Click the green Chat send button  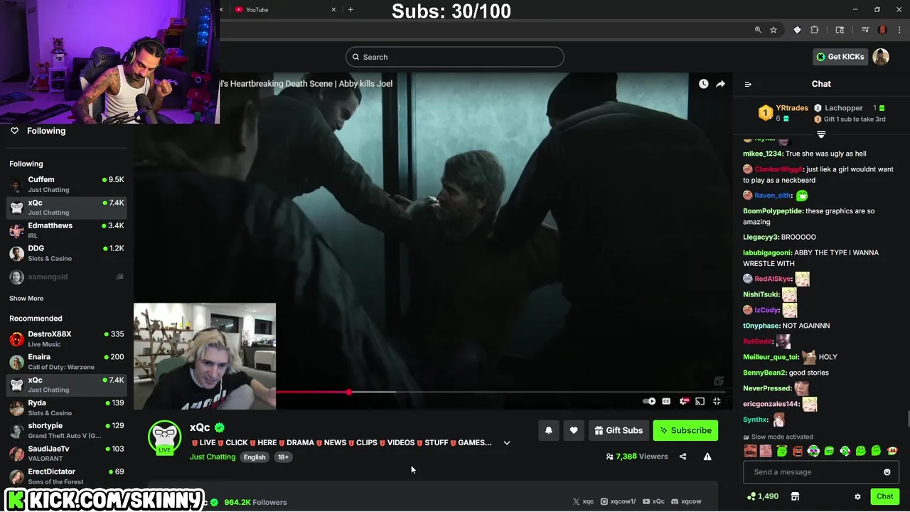pyautogui.click(x=884, y=496)
